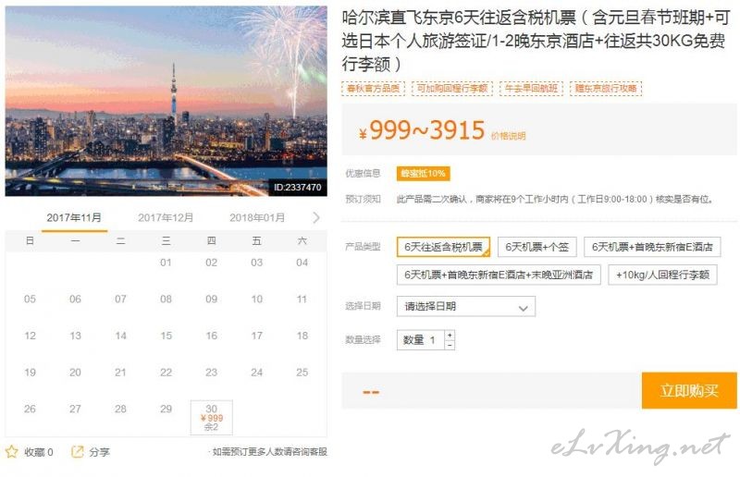Click the share icon
This screenshot has height=477, width=740.
pyautogui.click(x=77, y=451)
